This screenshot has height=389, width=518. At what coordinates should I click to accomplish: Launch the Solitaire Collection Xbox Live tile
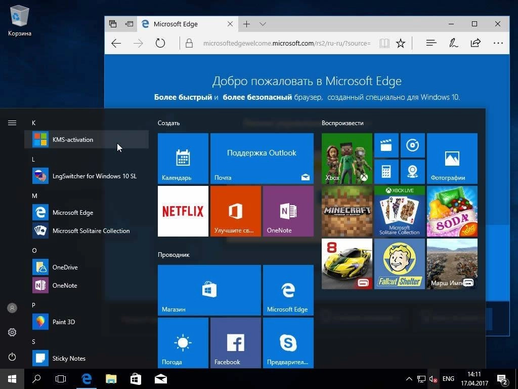click(400, 211)
